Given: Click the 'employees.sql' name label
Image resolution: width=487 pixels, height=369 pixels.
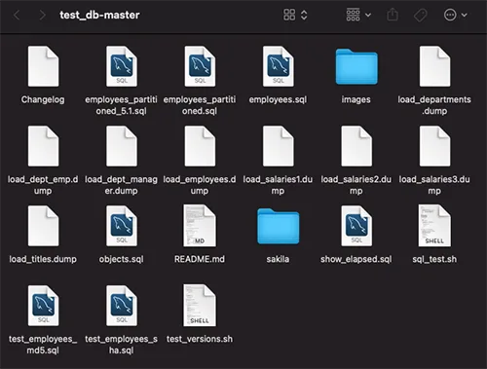Looking at the screenshot, I should (x=278, y=99).
